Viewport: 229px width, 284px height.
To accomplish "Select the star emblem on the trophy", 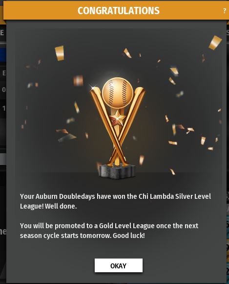I will pyautogui.click(x=117, y=118).
